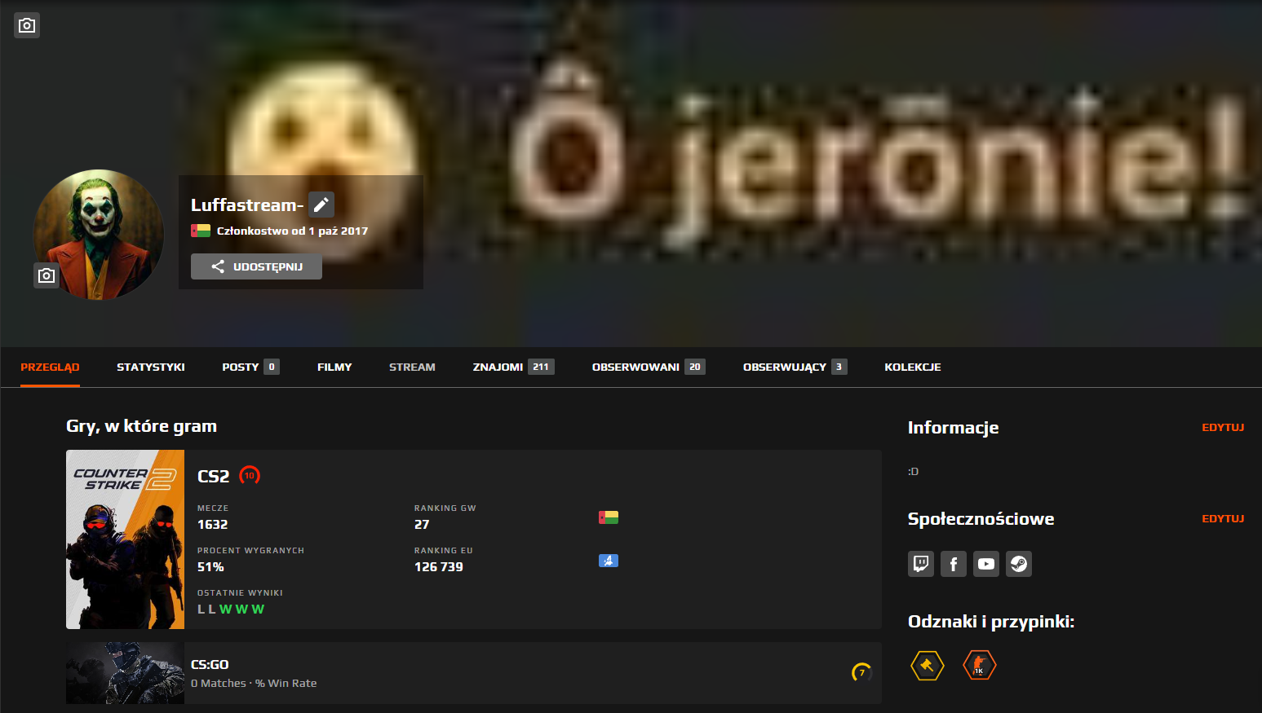Screen dimensions: 1262x713
Task: Click the CS2 skill level 10 icon
Action: click(x=250, y=475)
